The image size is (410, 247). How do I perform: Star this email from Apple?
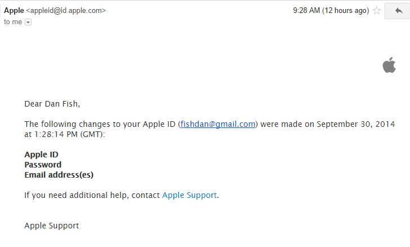coord(377,11)
